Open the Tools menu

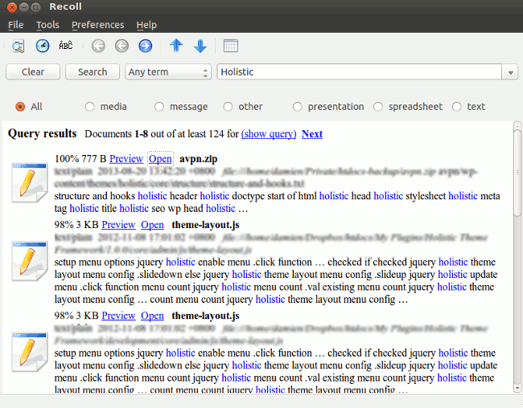point(47,25)
